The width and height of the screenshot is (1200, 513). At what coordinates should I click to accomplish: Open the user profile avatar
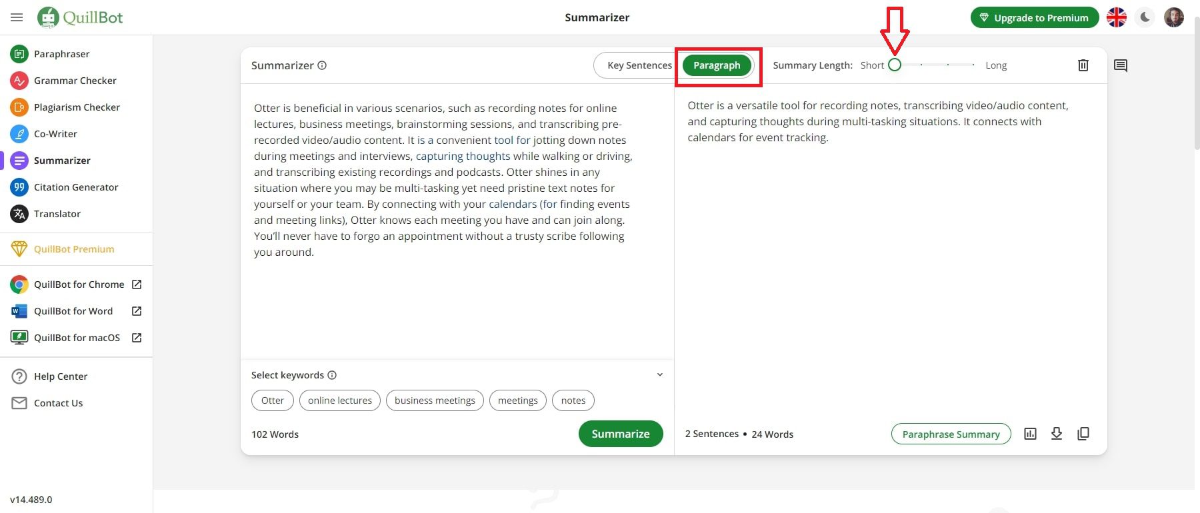coord(1173,17)
